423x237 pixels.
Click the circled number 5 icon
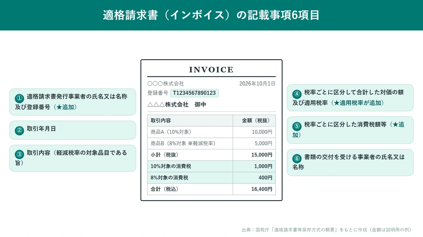297,126
